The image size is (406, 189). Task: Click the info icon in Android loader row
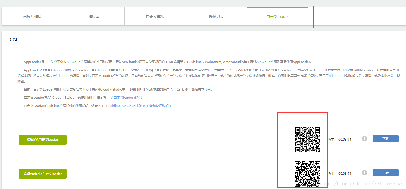coord(364,173)
